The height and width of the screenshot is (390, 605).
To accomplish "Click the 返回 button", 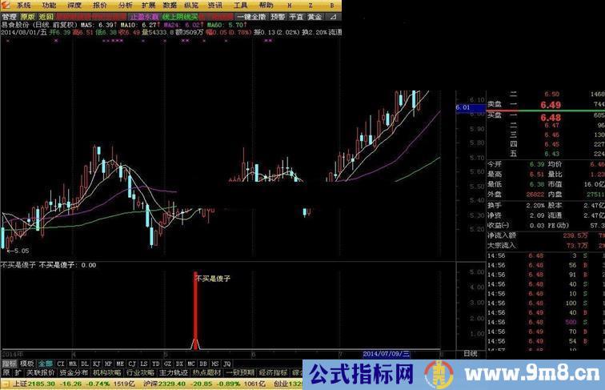I will point(46,15).
